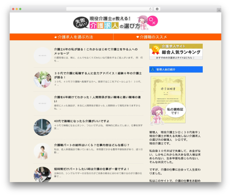Open article ３０代で介護に転職する人に全力アドバイス

click(x=98, y=75)
